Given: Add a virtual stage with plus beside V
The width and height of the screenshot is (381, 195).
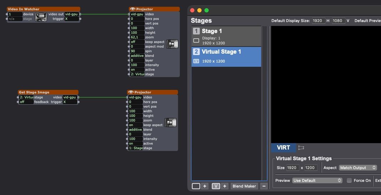Looking at the screenshot, I should (225, 186).
